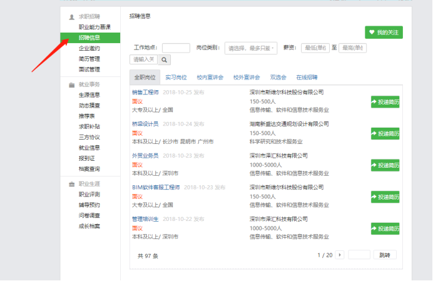
Task: Focus the minimum salary field
Action: (x=315, y=48)
